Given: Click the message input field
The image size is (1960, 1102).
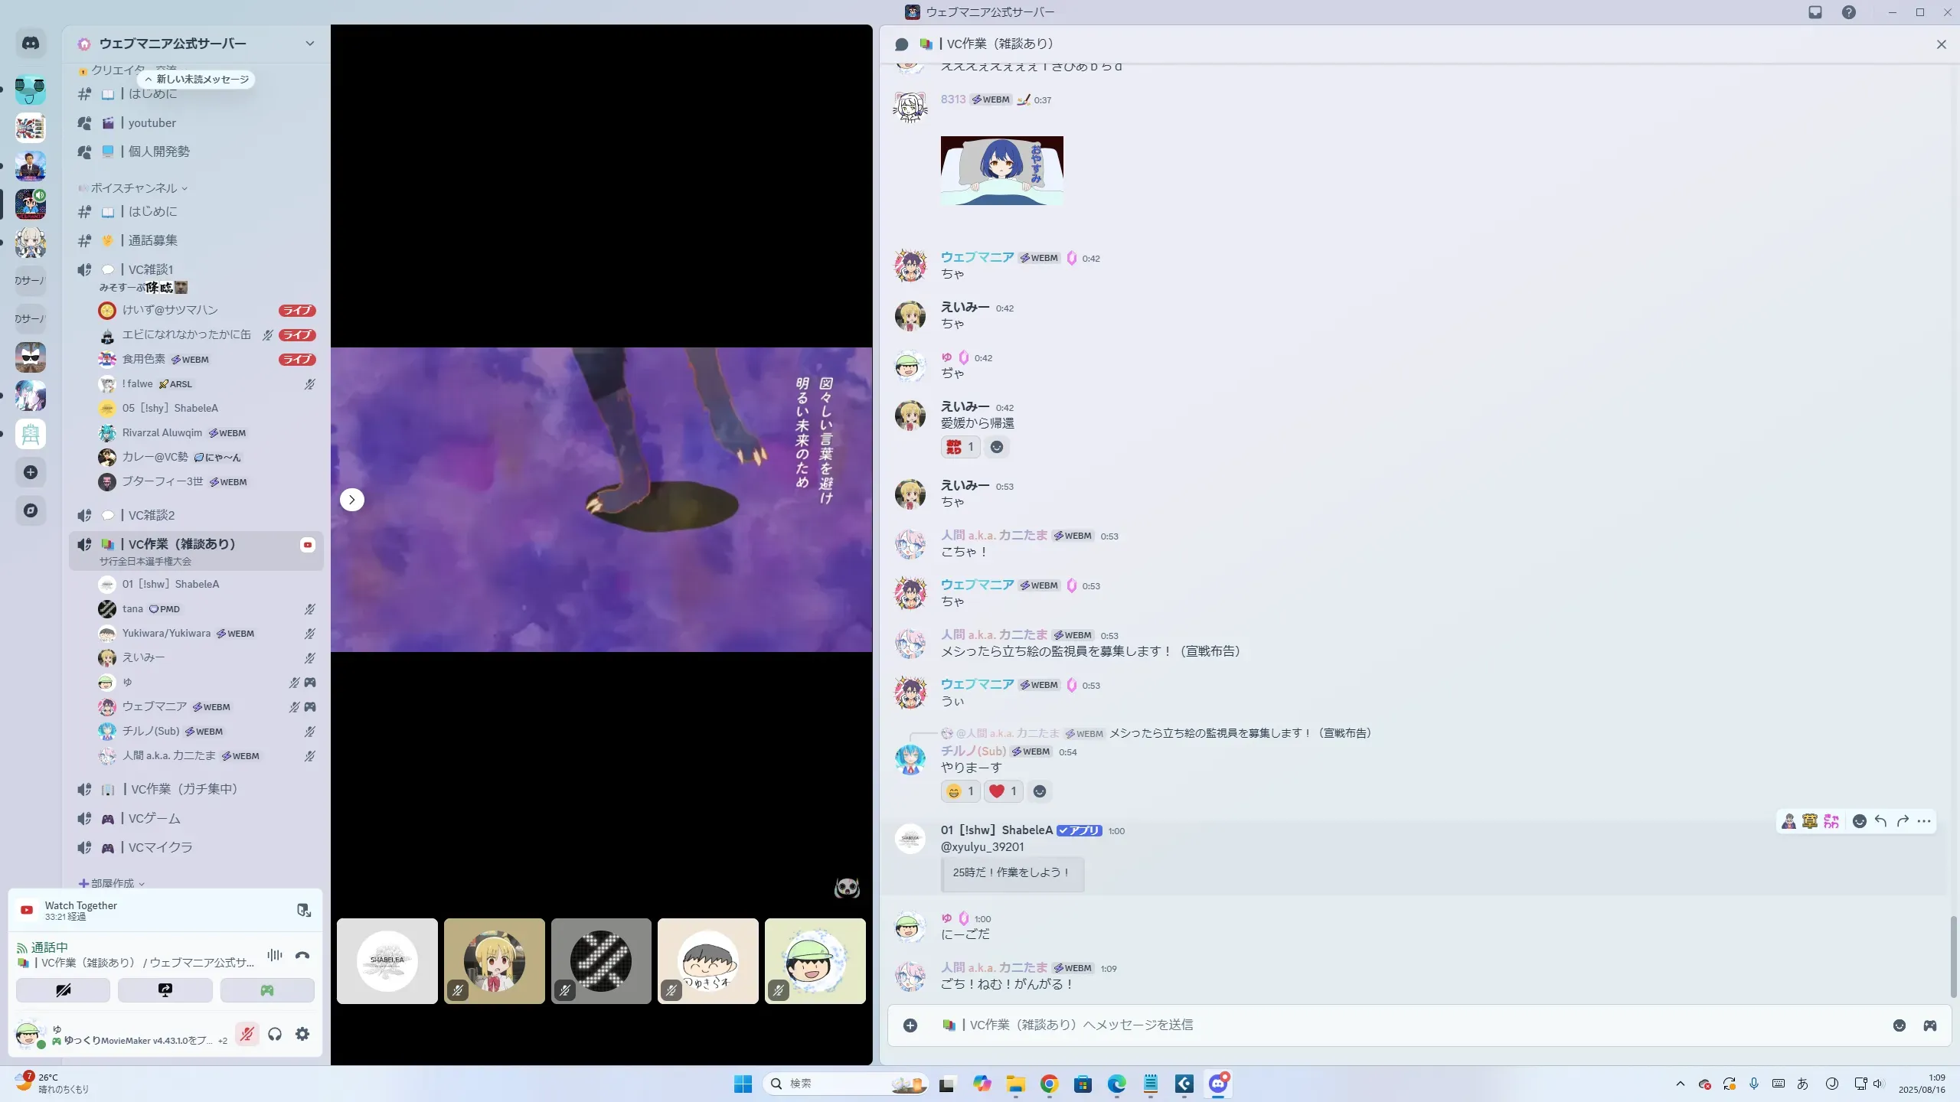Looking at the screenshot, I should click(1378, 1025).
